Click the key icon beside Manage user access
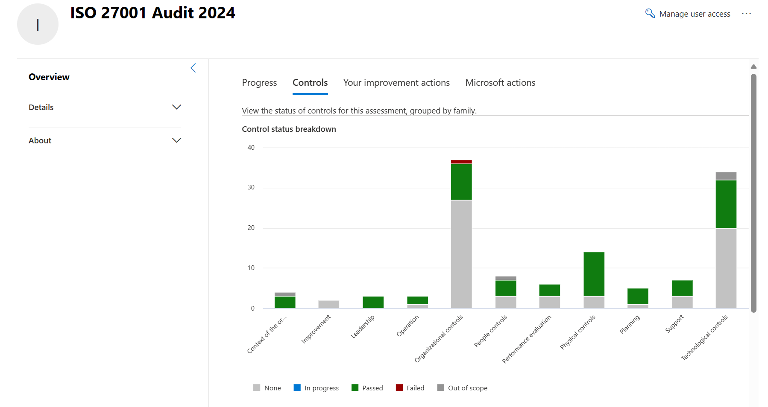 (650, 13)
